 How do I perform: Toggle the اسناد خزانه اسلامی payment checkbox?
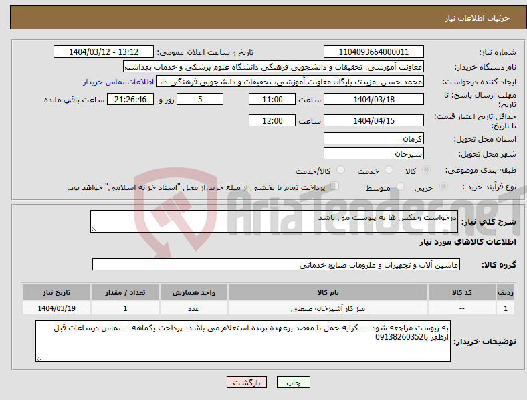click(335, 186)
